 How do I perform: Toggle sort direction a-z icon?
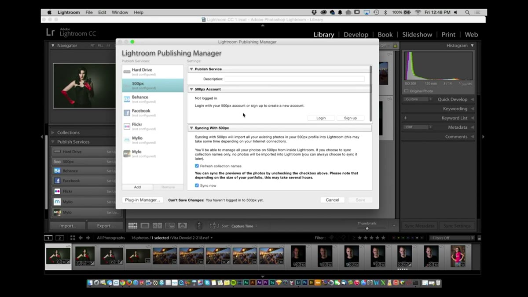214,226
